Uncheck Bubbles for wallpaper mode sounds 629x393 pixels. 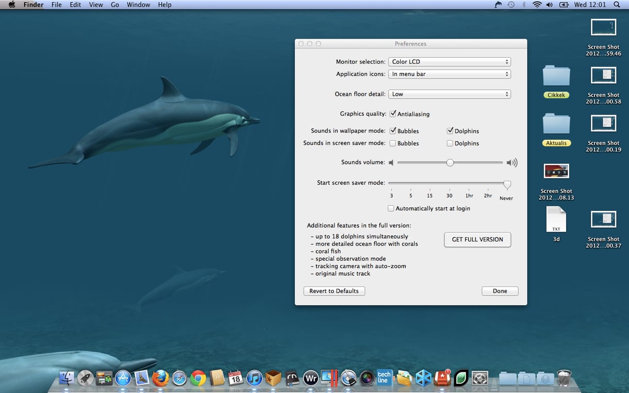(x=393, y=130)
